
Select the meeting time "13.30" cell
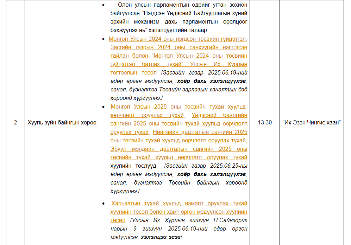coord(265,123)
